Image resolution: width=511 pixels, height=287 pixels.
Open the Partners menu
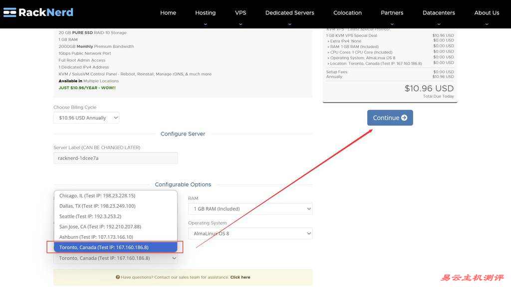point(392,12)
